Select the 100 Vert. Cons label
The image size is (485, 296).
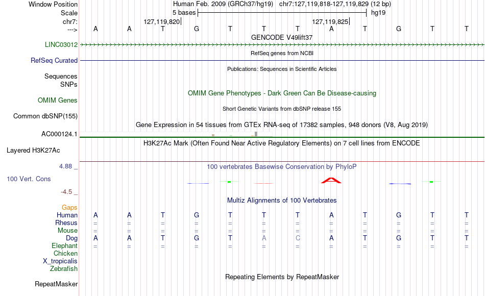tap(29, 179)
